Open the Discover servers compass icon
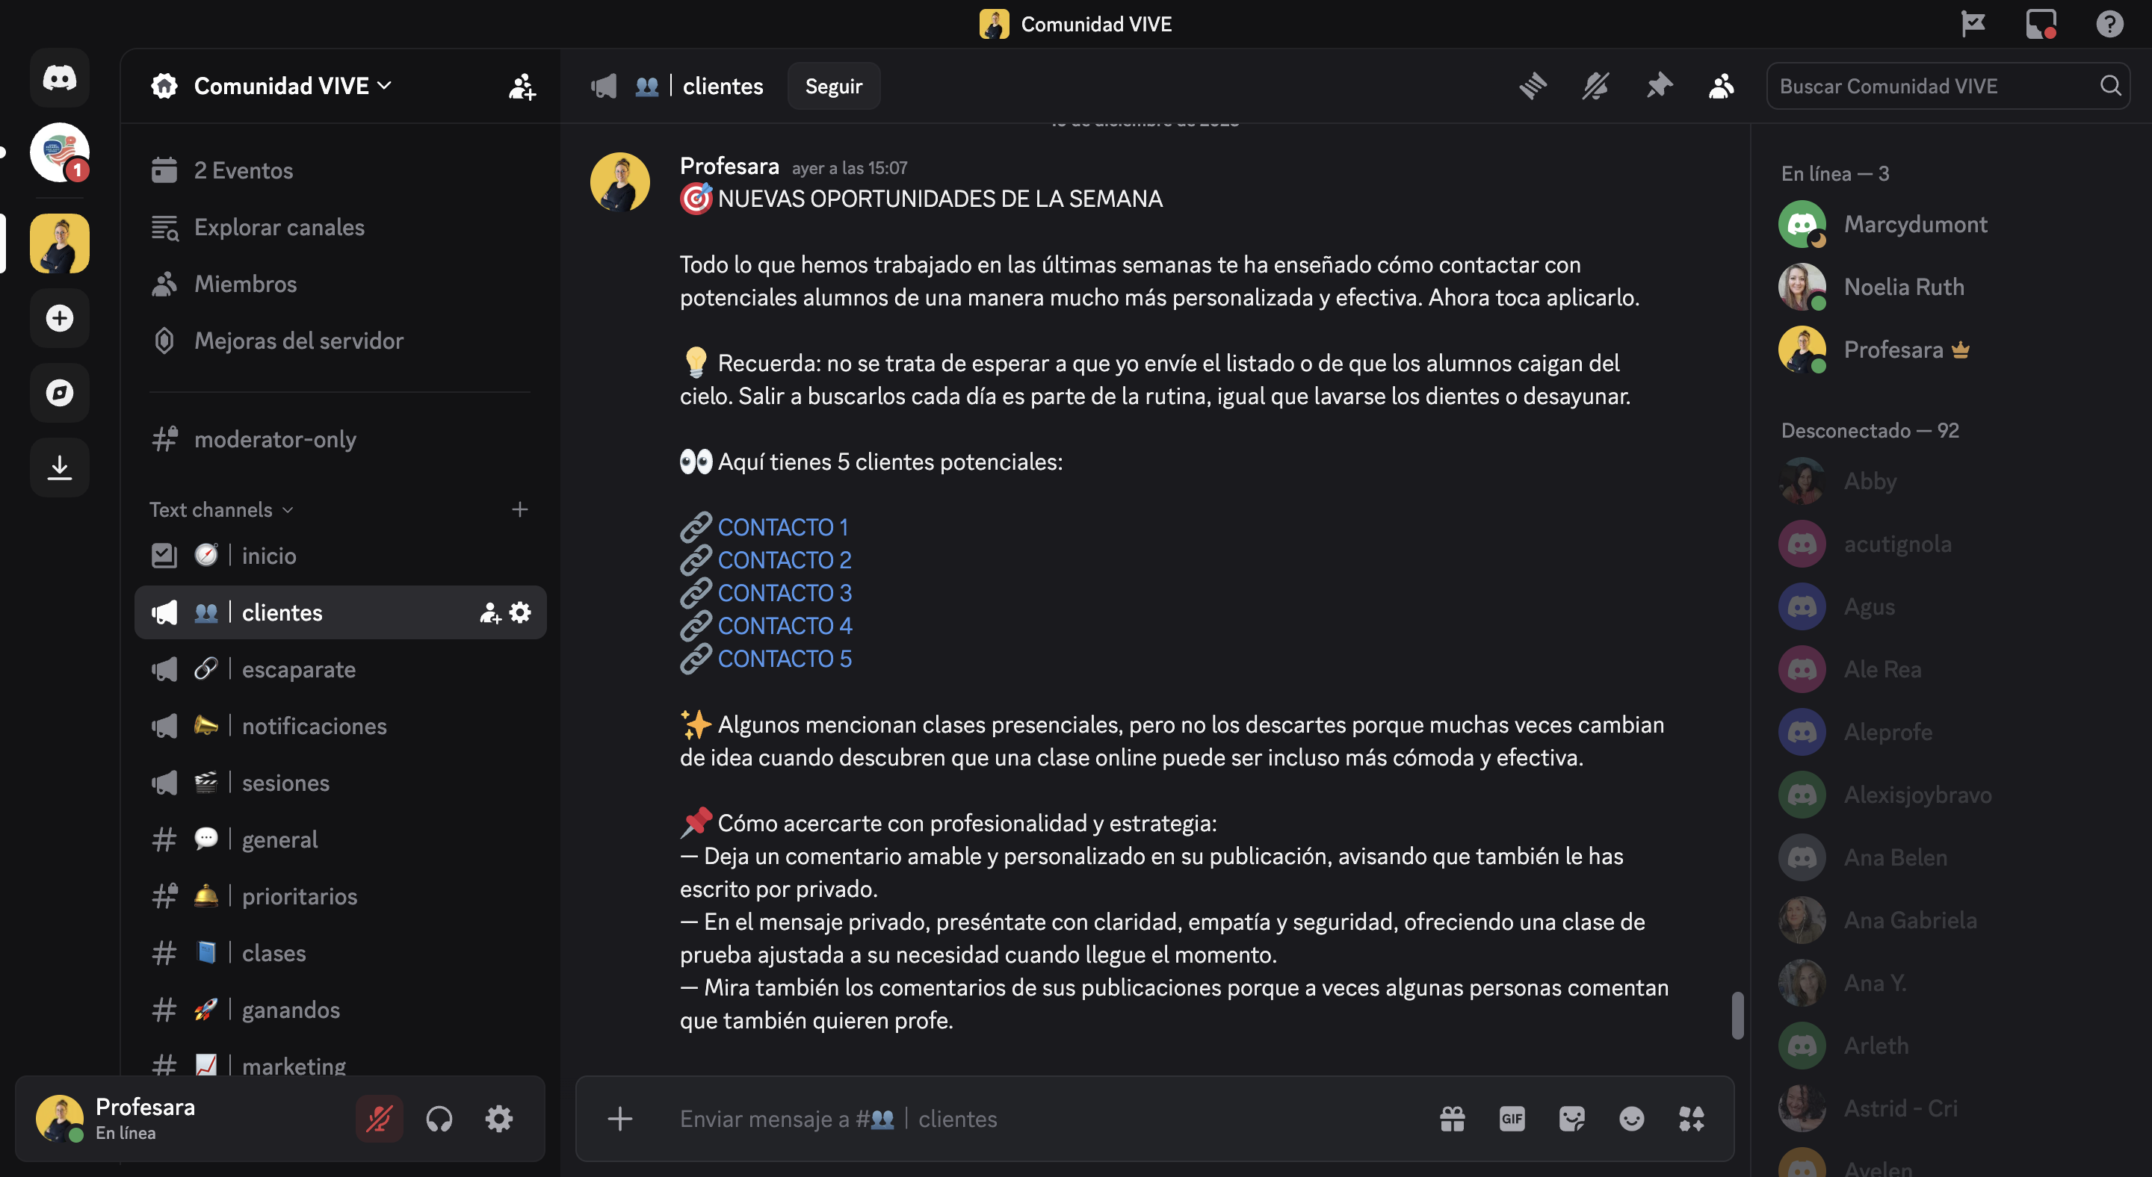Viewport: 2152px width, 1177px height. [59, 392]
